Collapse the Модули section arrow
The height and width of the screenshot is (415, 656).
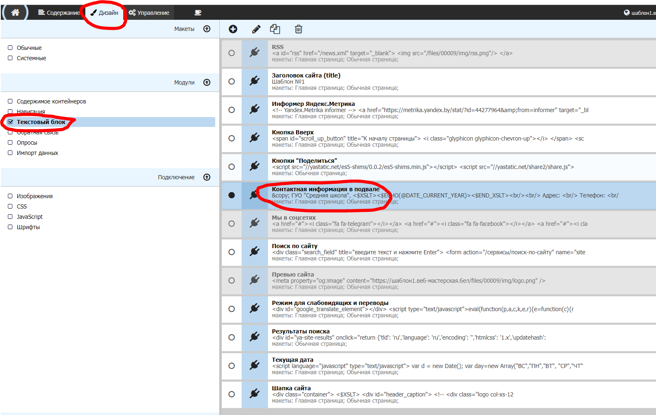pos(207,82)
